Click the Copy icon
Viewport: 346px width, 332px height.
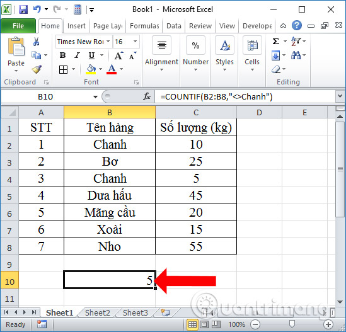pyautogui.click(x=36, y=55)
